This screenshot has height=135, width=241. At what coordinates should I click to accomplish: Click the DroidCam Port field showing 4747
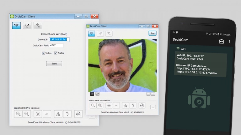(x=56, y=45)
